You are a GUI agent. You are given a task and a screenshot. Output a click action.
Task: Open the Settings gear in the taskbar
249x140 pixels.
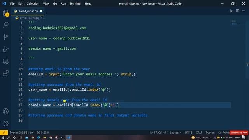[x=62, y=137]
